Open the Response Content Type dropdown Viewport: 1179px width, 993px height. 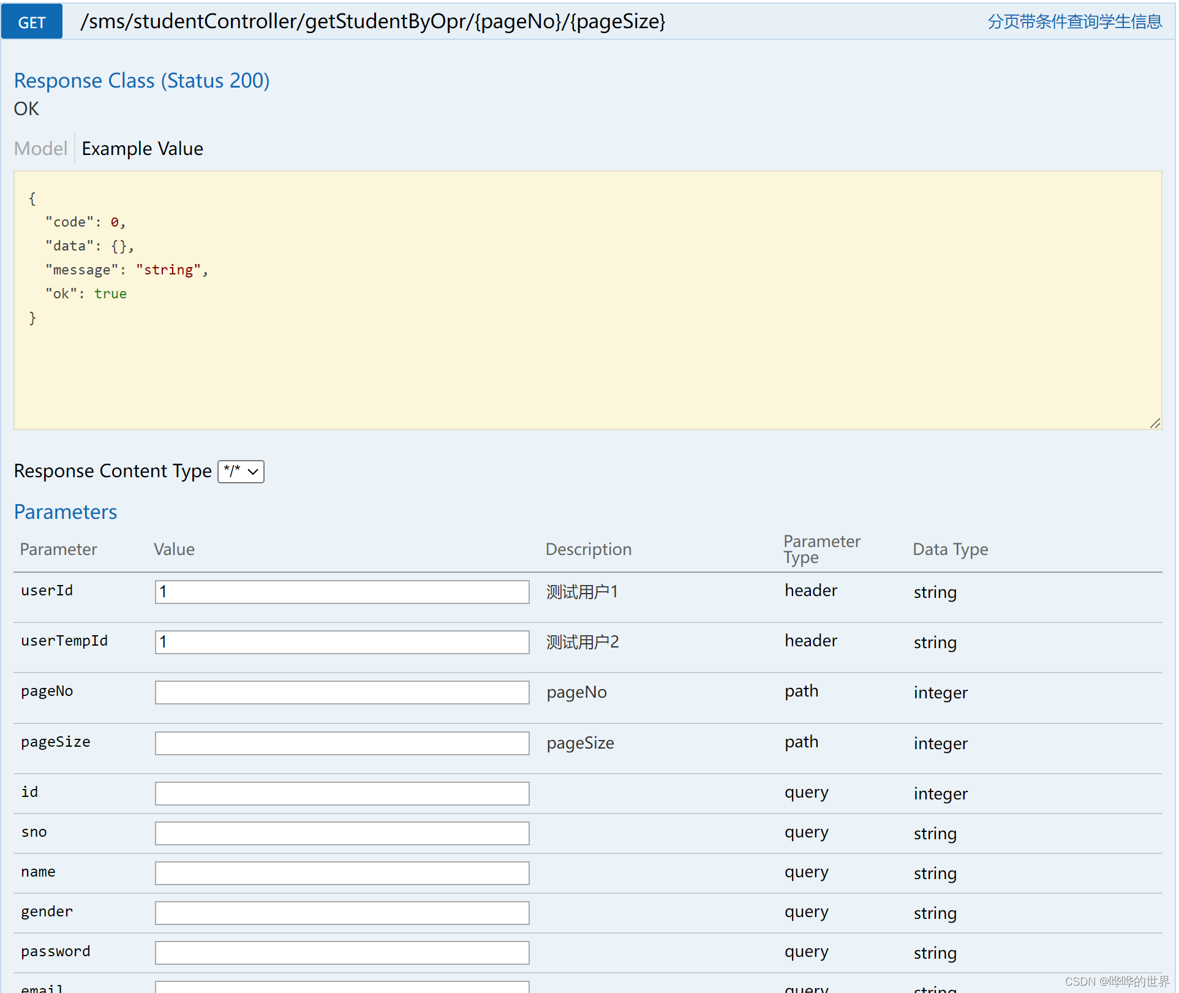[241, 472]
